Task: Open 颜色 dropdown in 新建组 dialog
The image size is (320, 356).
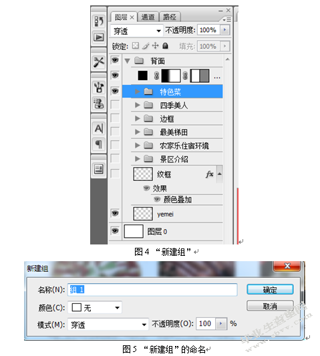Action: (95, 308)
